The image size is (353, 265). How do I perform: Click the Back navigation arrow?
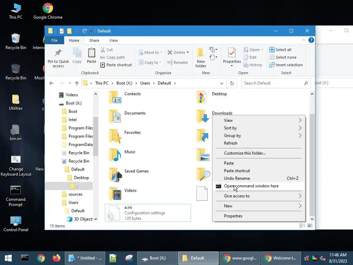pyautogui.click(x=51, y=83)
